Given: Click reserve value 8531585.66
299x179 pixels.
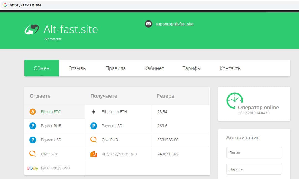Looking at the screenshot, I should pyautogui.click(x=168, y=140).
